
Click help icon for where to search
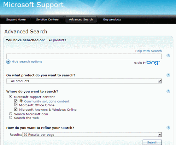pyautogui.click(x=168, y=91)
